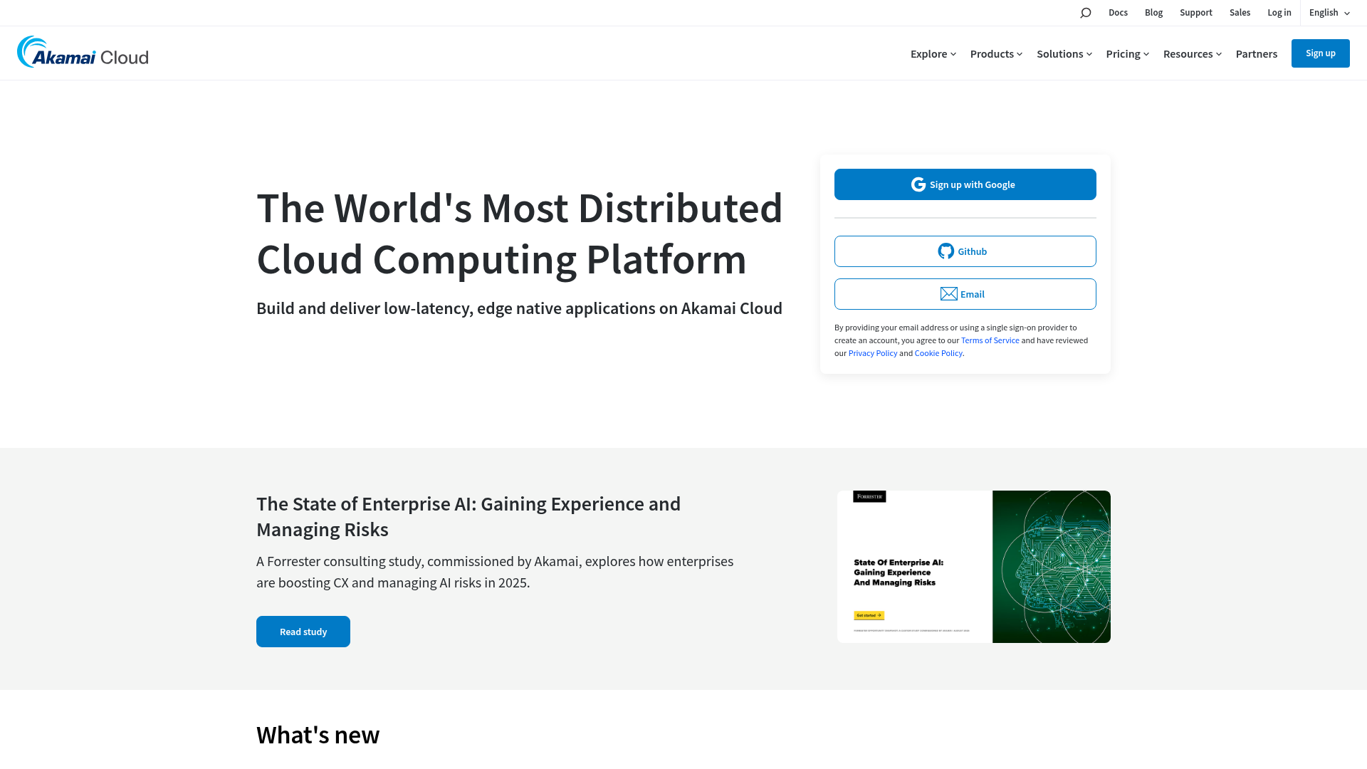Click the GitHub icon in the signup card
The width and height of the screenshot is (1367, 769).
pyautogui.click(x=946, y=251)
